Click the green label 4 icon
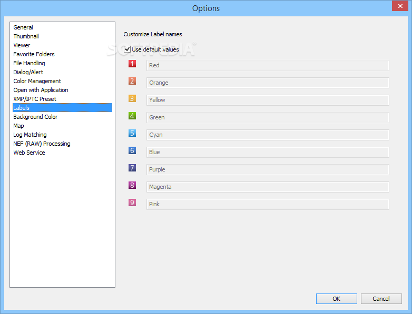The height and width of the screenshot is (314, 412). (132, 116)
